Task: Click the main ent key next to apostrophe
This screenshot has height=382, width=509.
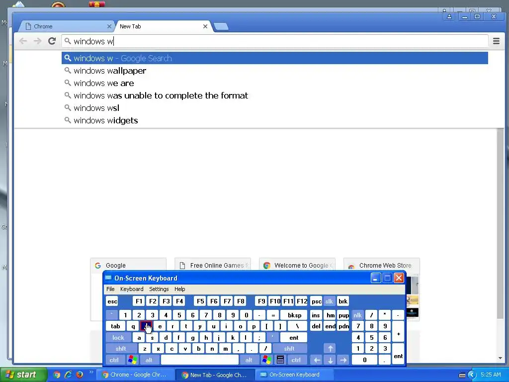Action: coord(294,338)
